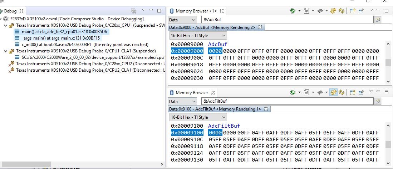
Task: Open the Debug view menu triangle
Action: pos(144,10)
